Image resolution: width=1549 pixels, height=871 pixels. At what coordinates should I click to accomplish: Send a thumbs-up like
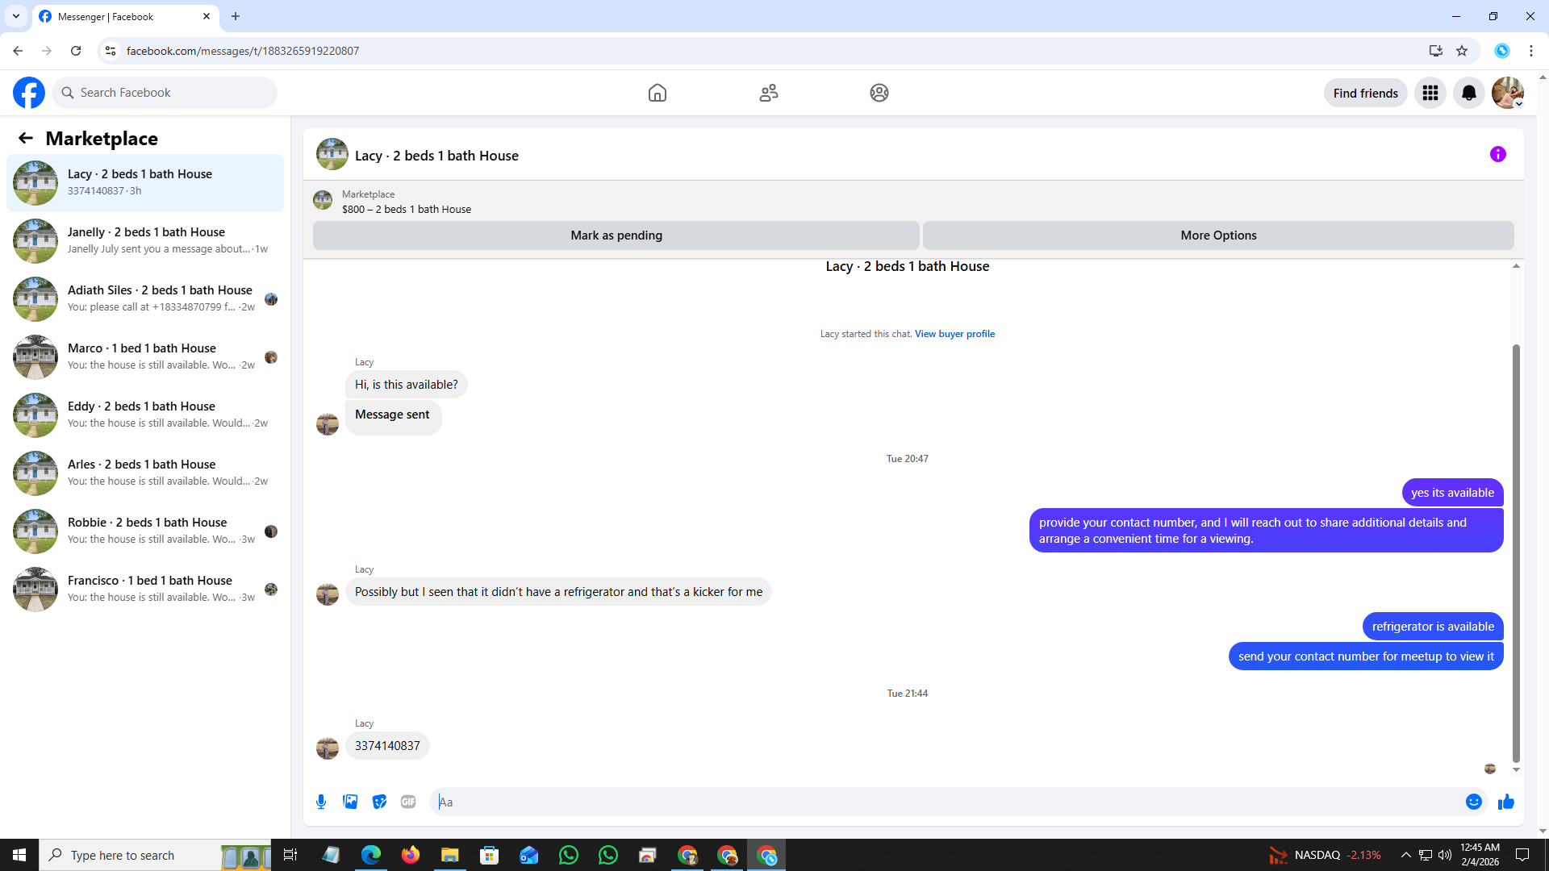(x=1505, y=802)
